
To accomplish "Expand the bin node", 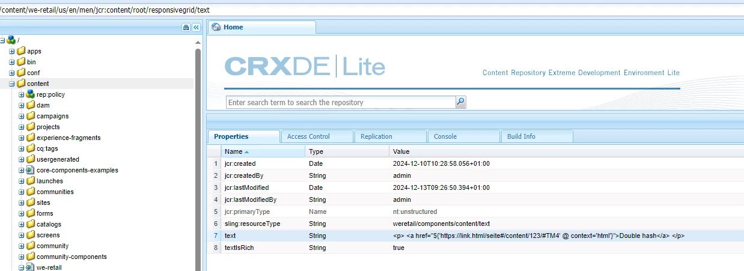I will click(12, 62).
